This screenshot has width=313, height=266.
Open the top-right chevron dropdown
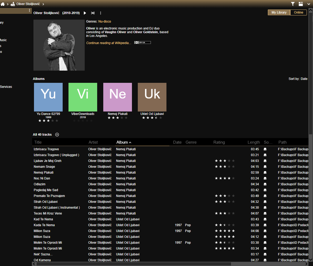(309, 4)
